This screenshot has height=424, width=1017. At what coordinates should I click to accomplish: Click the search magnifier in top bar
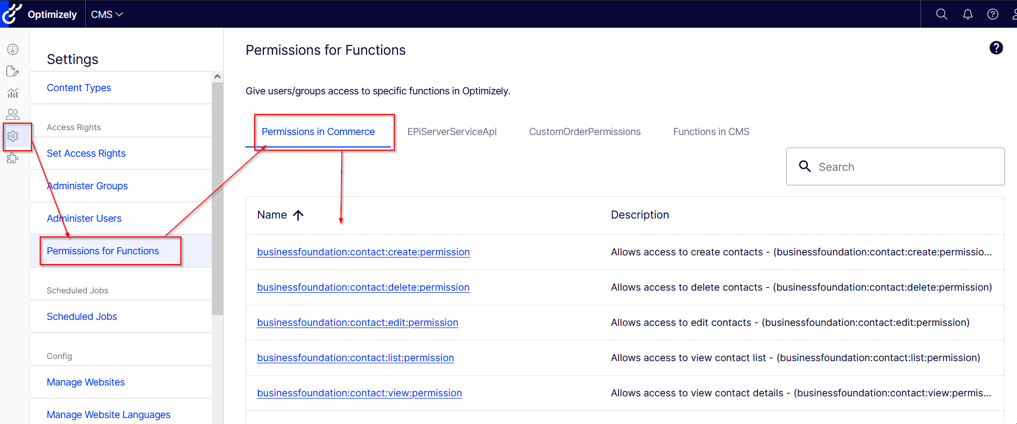tap(942, 15)
